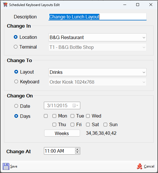Open the calendar picker icon in Date field

pos(75,105)
